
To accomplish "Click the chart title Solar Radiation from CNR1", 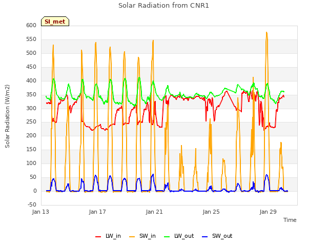I will 163,6.
